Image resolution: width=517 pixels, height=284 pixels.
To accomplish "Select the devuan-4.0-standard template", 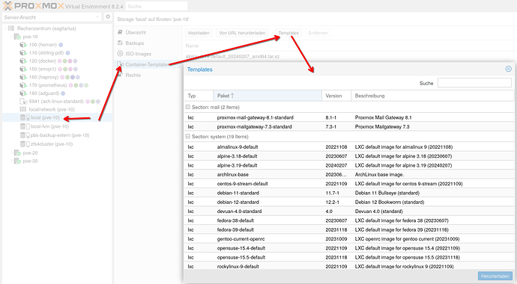I will click(349, 212).
